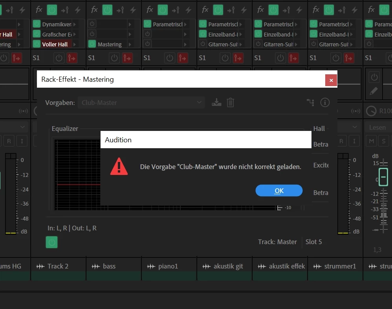
Task: Click fx icon in the akustik effek strip
Action: pos(260,10)
